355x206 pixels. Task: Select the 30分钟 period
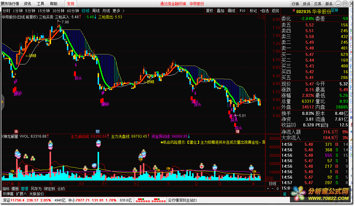(58, 11)
